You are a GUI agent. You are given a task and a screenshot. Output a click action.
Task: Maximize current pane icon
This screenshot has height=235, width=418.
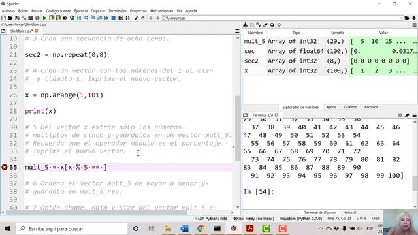tap(128, 18)
